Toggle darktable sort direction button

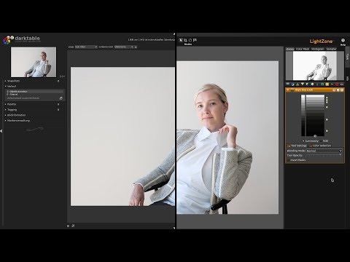click(x=136, y=47)
